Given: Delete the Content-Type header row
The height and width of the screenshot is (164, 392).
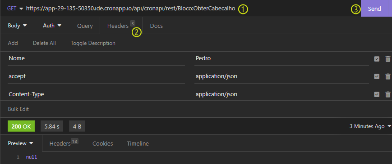Looking at the screenshot, I should (x=388, y=94).
